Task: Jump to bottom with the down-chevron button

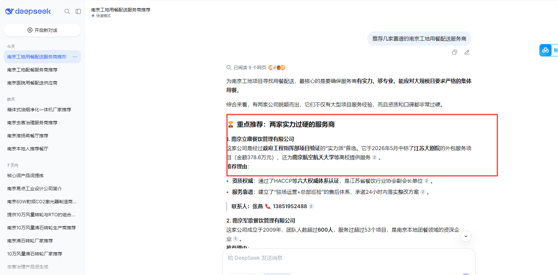Action: tap(466, 236)
